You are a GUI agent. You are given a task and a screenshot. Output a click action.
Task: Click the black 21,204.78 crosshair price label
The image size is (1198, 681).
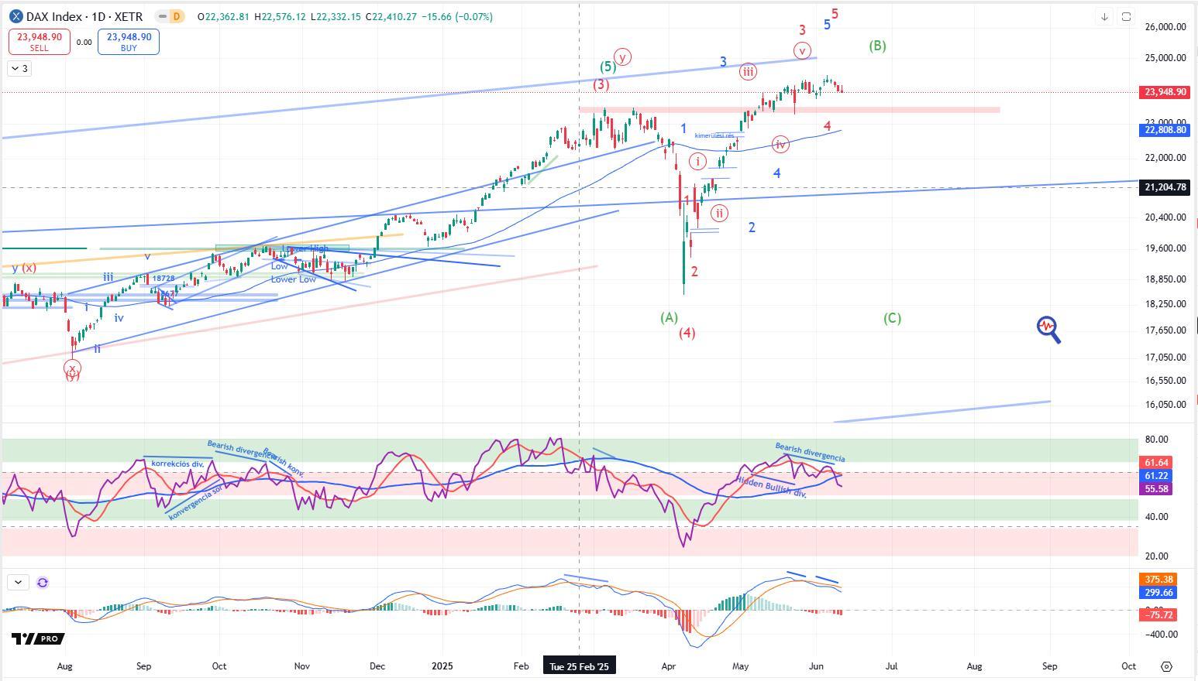[1165, 187]
